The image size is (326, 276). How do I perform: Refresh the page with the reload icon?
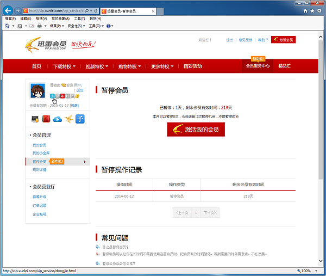(x=96, y=11)
